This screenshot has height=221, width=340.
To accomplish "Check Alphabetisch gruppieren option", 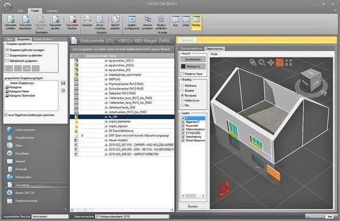I will click(7, 61).
